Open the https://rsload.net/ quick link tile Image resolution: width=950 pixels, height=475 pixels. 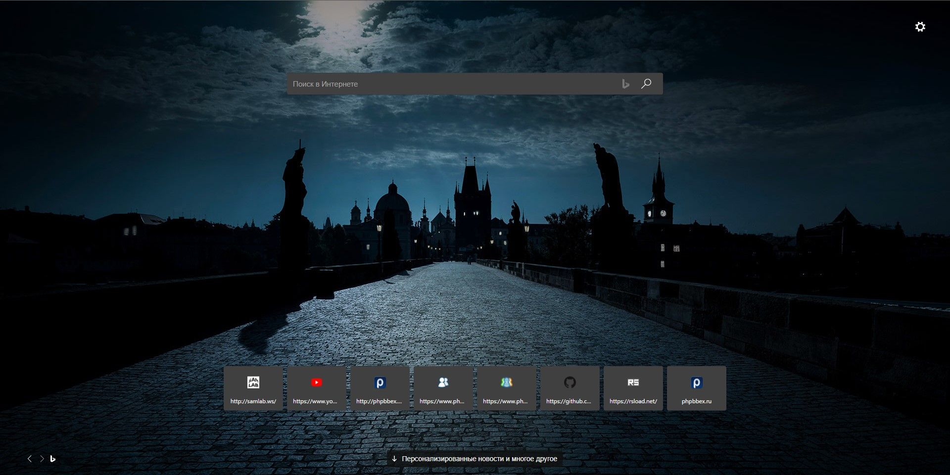pos(633,388)
